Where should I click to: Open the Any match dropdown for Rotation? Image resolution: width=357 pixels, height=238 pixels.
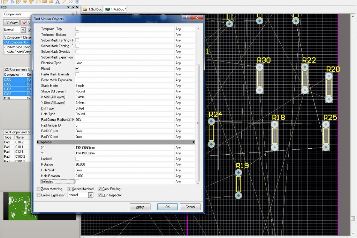[185, 165]
